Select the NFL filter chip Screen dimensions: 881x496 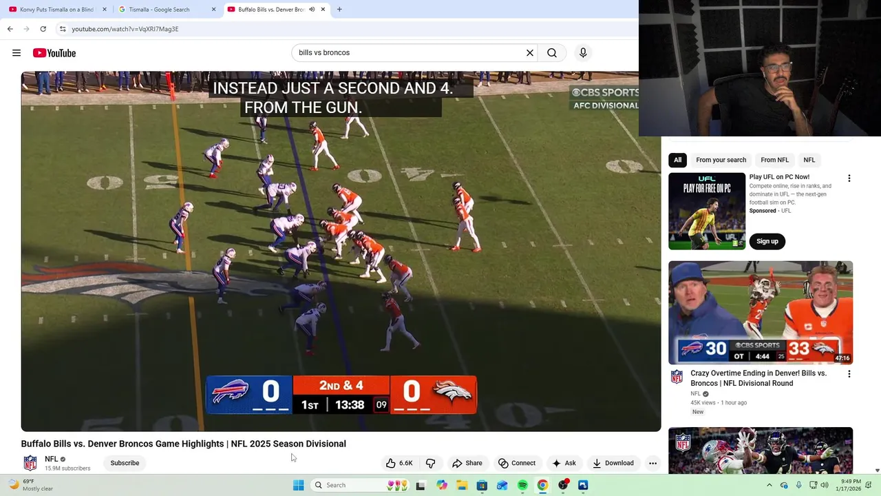[809, 160]
